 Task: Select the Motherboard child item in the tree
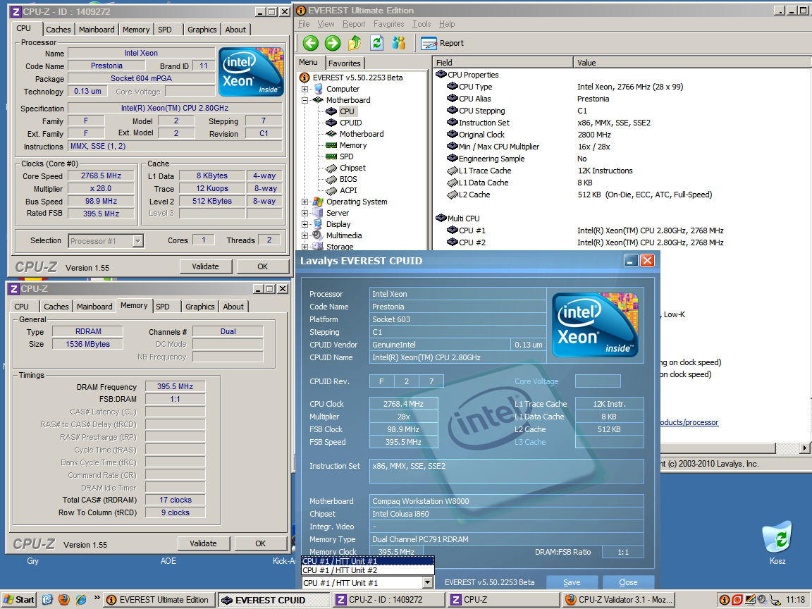[362, 134]
